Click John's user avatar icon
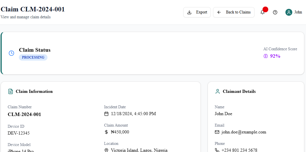Image resolution: width=306 pixels, height=152 pixels. click(x=289, y=12)
